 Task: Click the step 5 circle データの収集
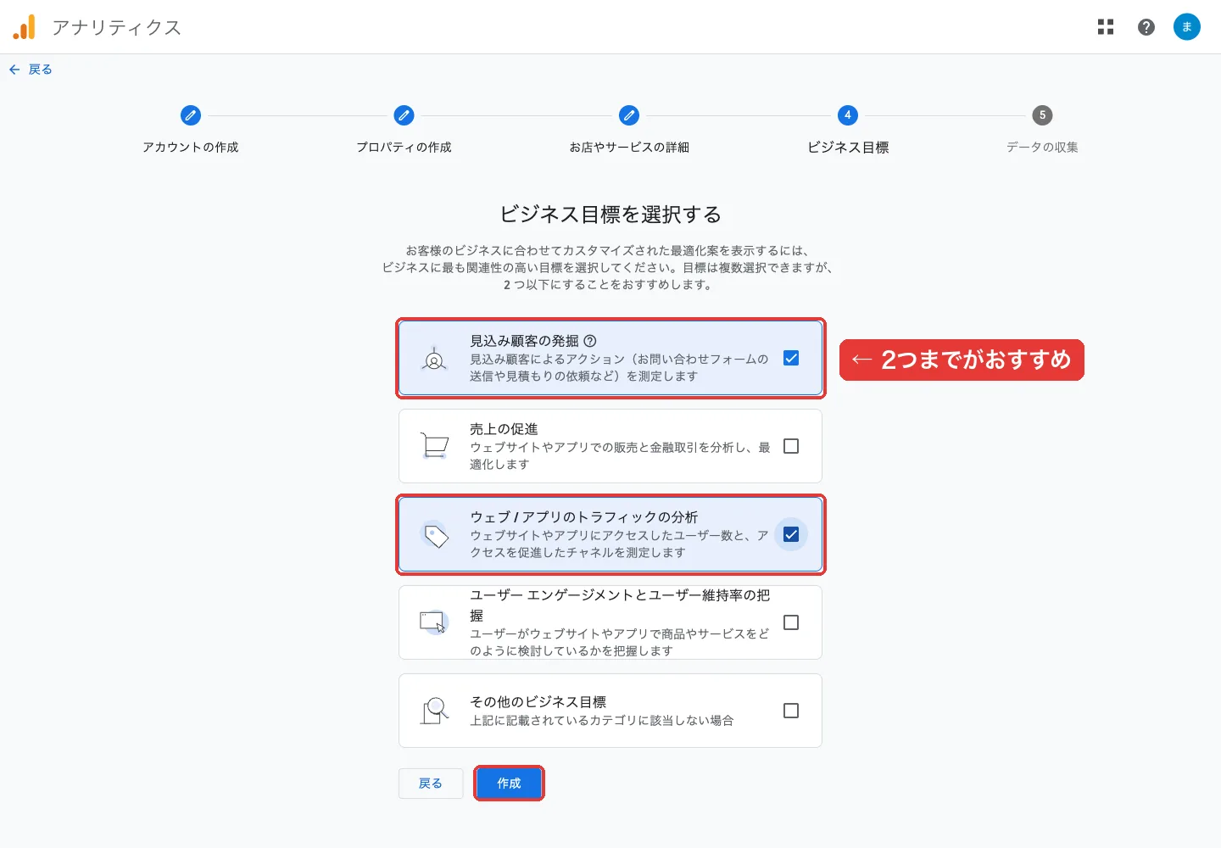tap(1042, 115)
